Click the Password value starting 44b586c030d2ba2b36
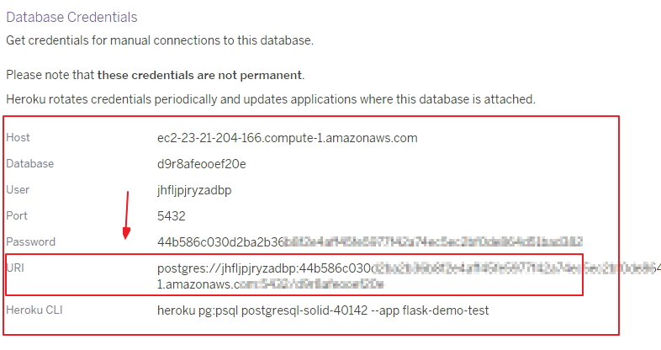This screenshot has width=661, height=350. click(370, 242)
